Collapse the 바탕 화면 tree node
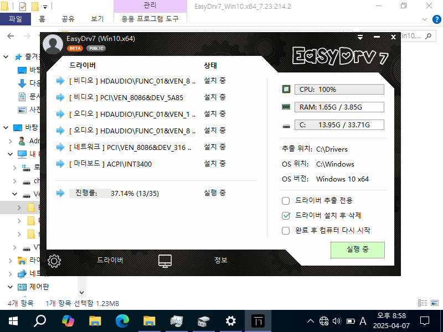The width and height of the screenshot is (443, 332). (6, 128)
